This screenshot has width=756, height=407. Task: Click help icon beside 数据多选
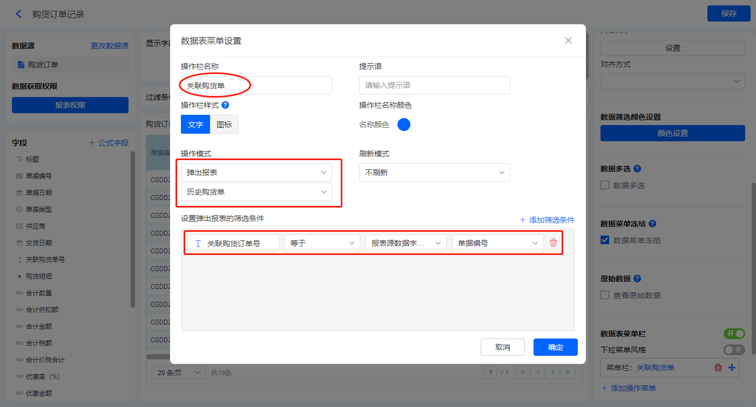click(637, 169)
